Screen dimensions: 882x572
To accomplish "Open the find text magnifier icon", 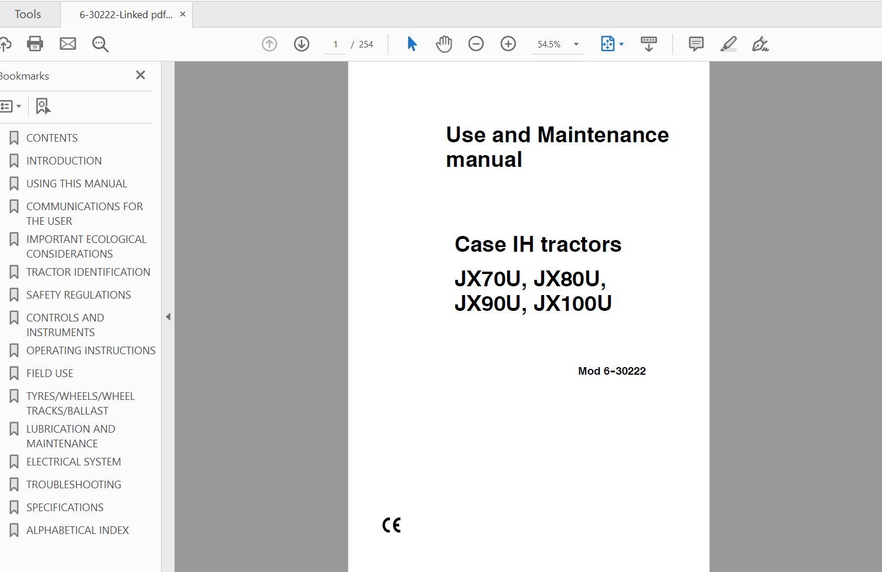I will point(100,44).
